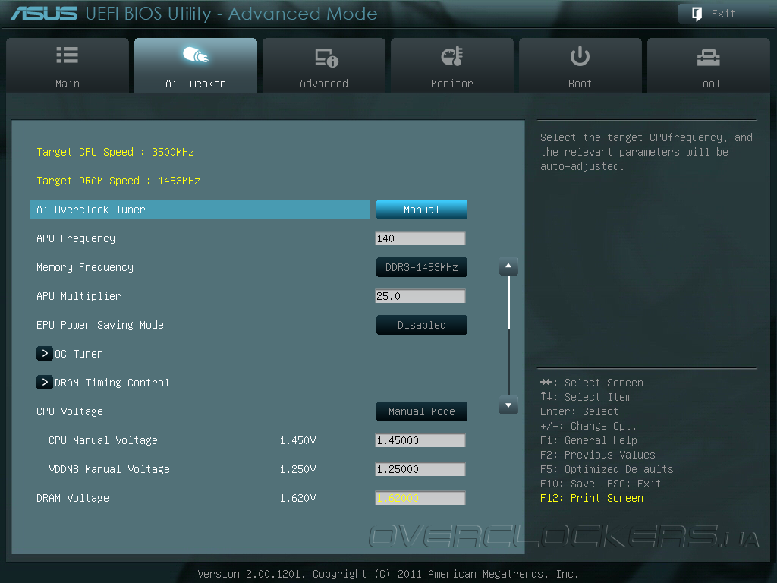The width and height of the screenshot is (777, 583).
Task: Click the DRAM Voltage label
Action: coord(73,498)
